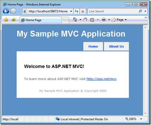Expand the address bar history dropdown
This screenshot has width=151, height=125.
[x=71, y=11]
